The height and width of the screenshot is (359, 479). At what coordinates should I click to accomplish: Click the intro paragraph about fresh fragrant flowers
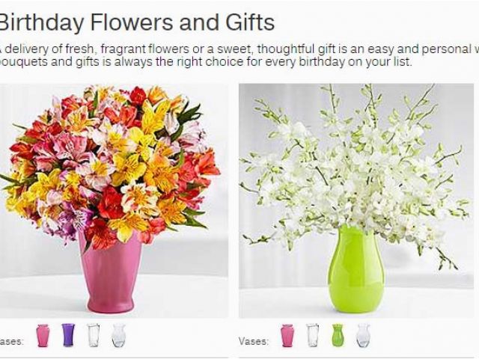pos(239,55)
